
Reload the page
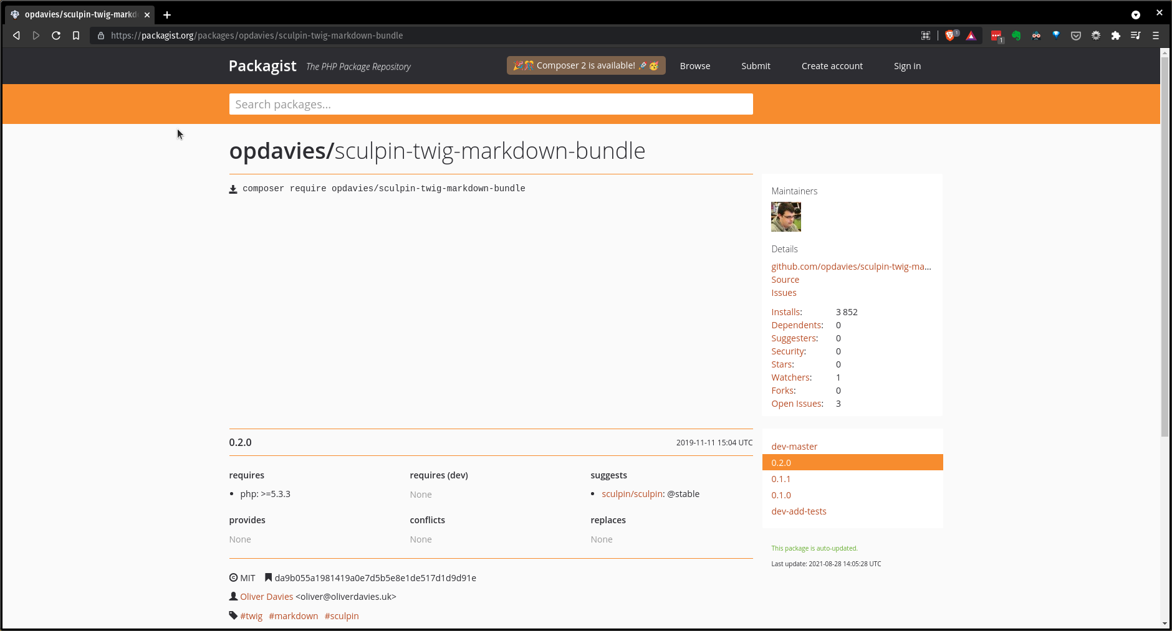(x=56, y=36)
